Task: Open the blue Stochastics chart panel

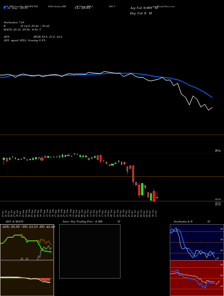Action: pos(197,242)
